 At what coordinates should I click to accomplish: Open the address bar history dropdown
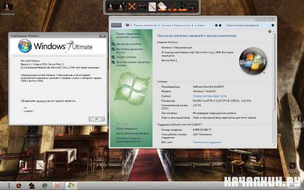coord(216,25)
